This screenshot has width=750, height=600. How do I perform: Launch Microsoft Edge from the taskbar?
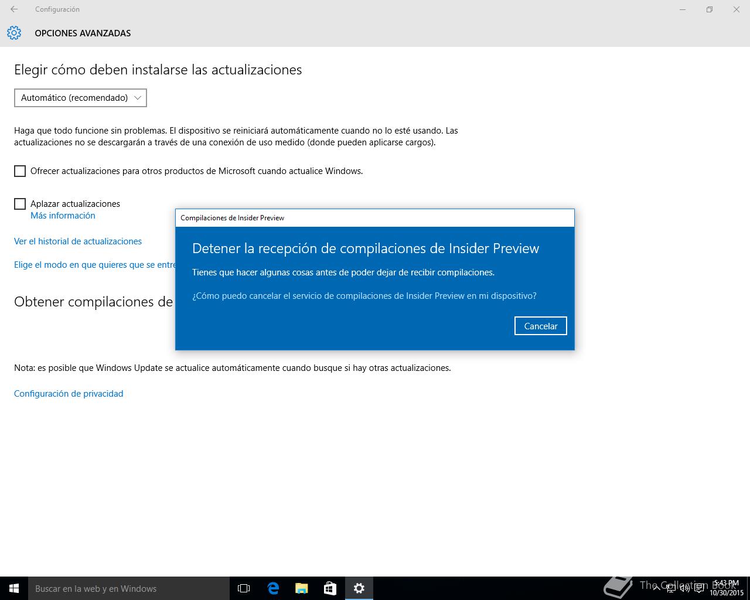[x=272, y=588]
